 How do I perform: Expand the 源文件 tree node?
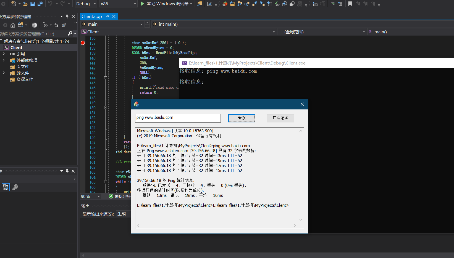[4, 73]
